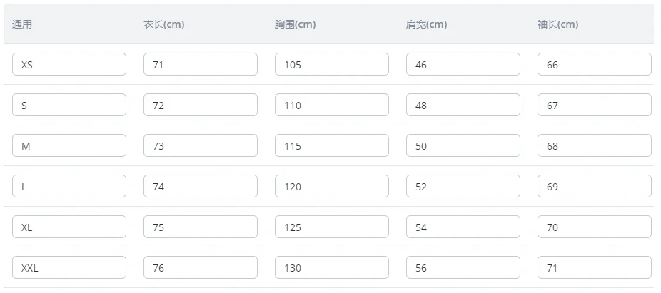Focus the XL chest field showing 125

[x=332, y=227]
